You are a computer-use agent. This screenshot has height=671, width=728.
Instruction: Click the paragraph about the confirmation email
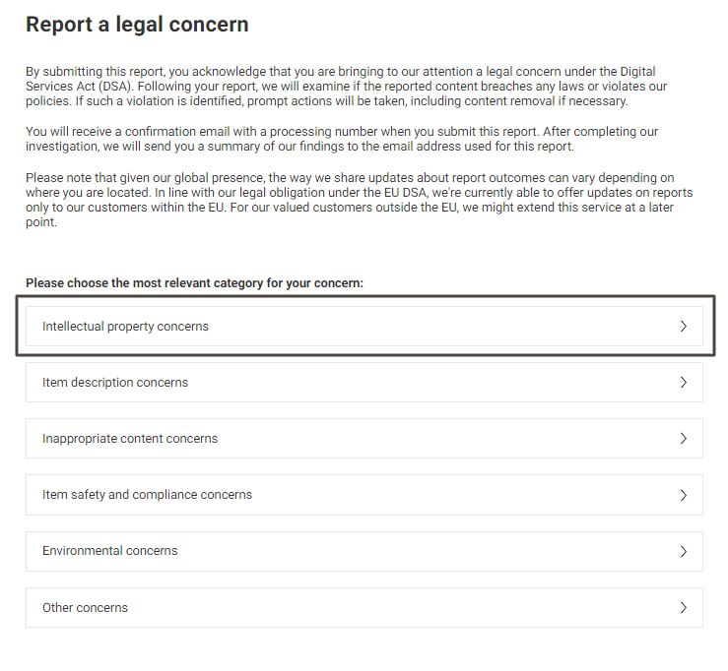pyautogui.click(x=342, y=139)
